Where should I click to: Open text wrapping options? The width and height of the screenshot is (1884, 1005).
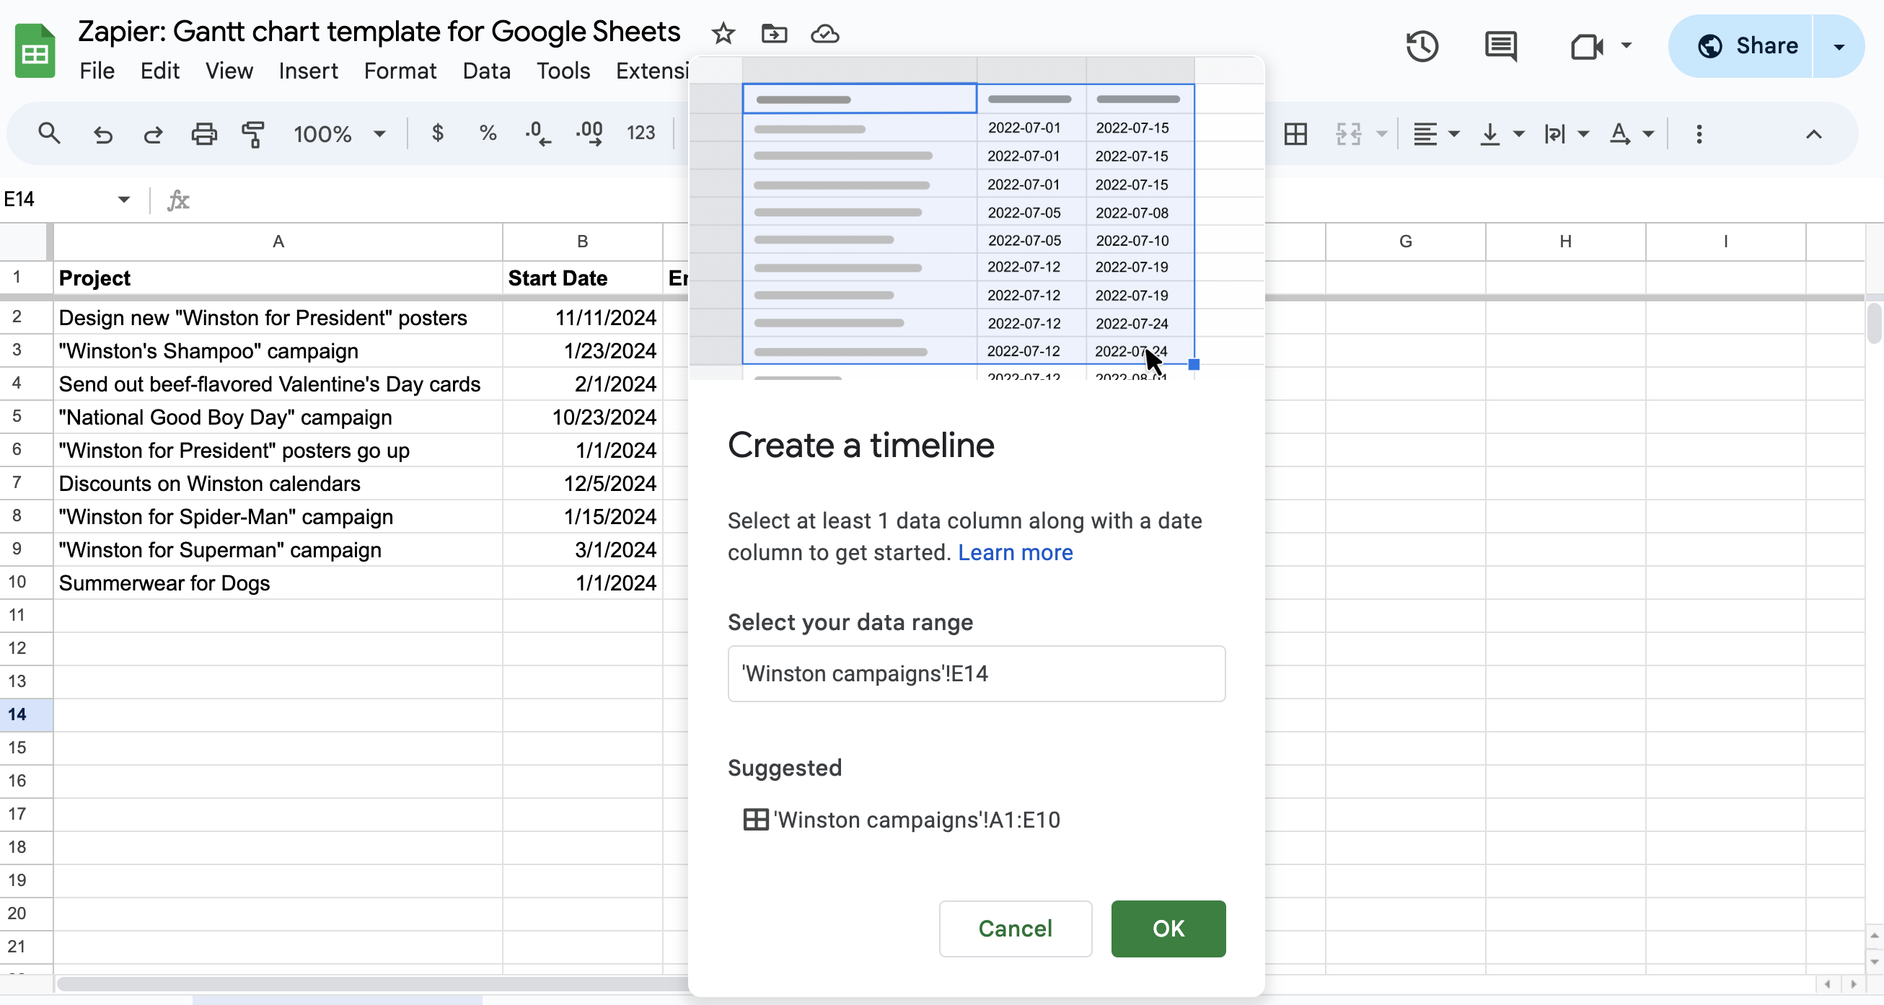pos(1566,134)
